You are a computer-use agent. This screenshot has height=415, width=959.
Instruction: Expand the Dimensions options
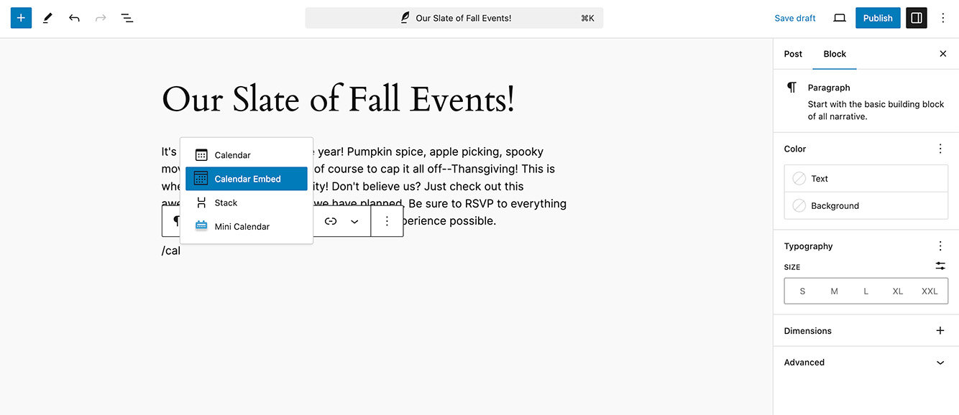(940, 331)
